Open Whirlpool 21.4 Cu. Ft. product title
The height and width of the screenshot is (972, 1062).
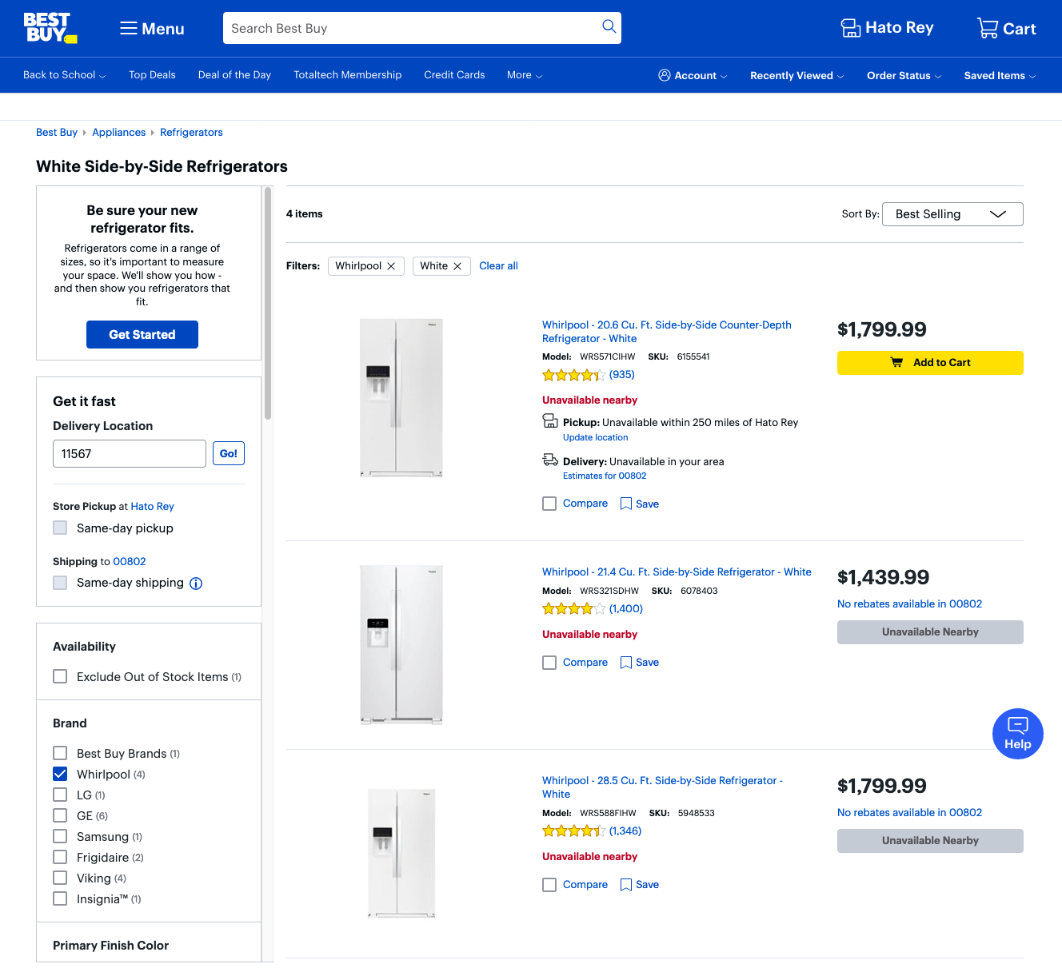click(677, 572)
